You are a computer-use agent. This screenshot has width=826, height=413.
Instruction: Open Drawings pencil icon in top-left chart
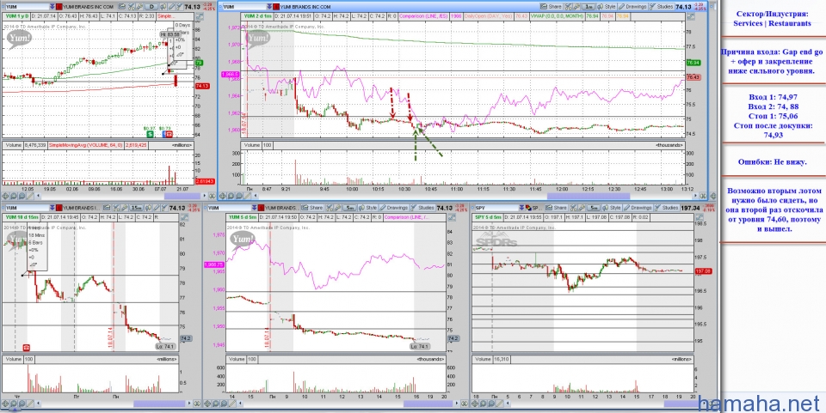pyautogui.click(x=172, y=7)
